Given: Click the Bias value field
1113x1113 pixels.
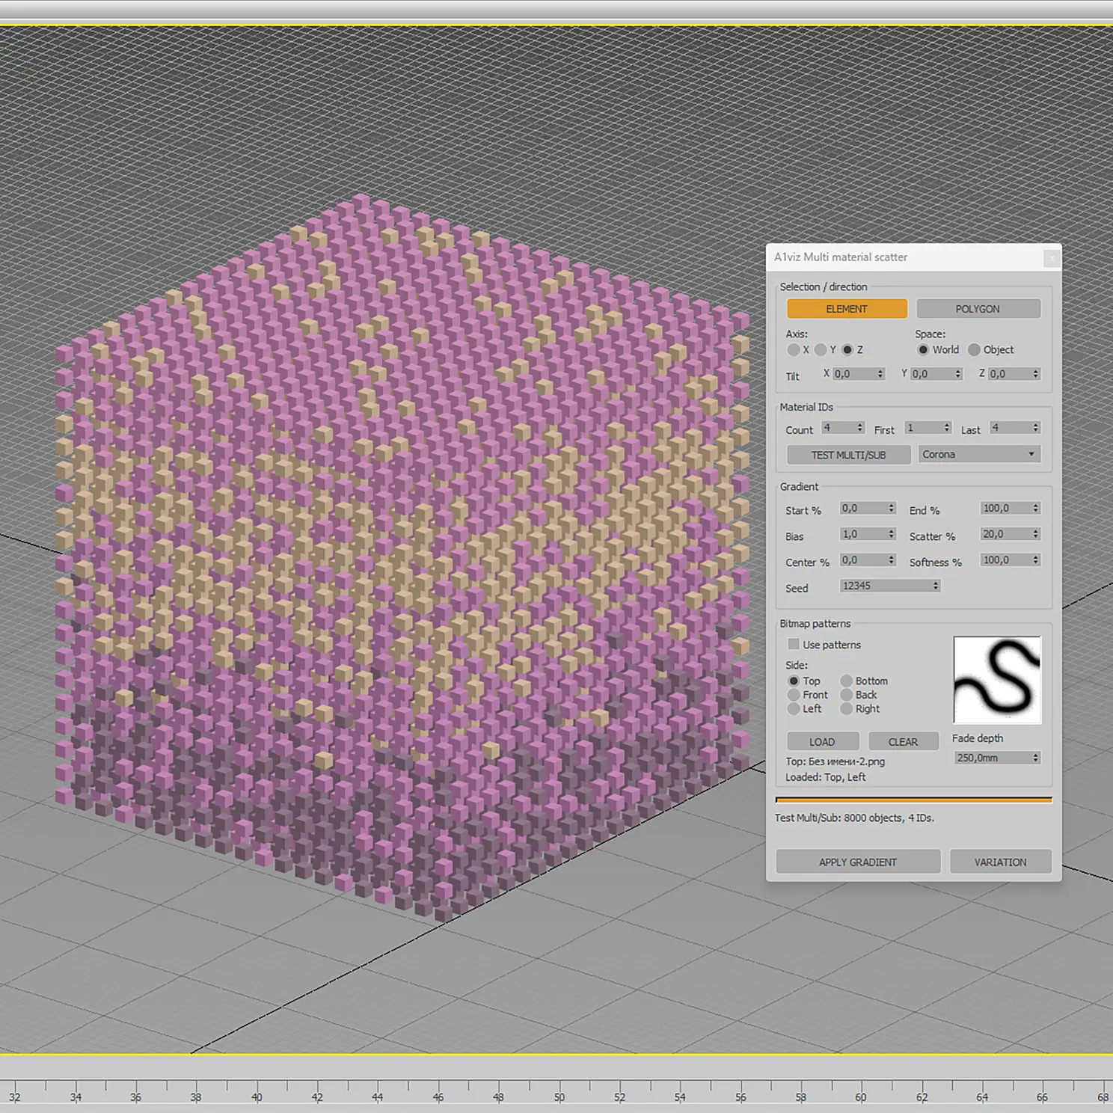Looking at the screenshot, I should coord(863,534).
